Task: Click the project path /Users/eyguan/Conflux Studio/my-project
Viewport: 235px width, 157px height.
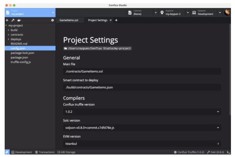Action: click(x=99, y=48)
